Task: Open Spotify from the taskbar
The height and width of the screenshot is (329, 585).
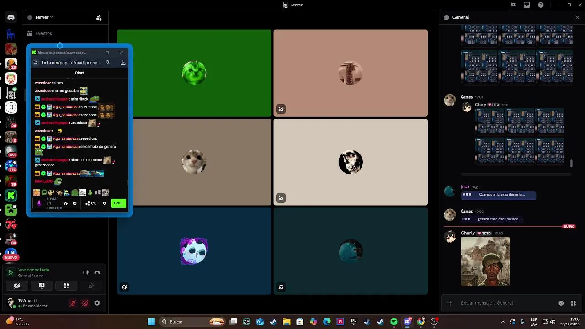Action: (394, 322)
